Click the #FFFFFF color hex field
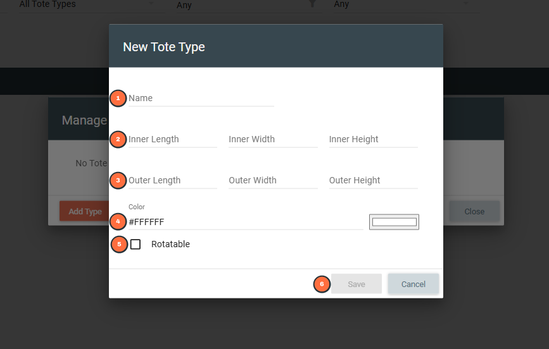The image size is (549, 349). [x=246, y=222]
